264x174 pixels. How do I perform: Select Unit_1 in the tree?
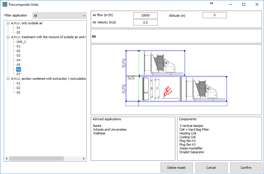point(21,42)
